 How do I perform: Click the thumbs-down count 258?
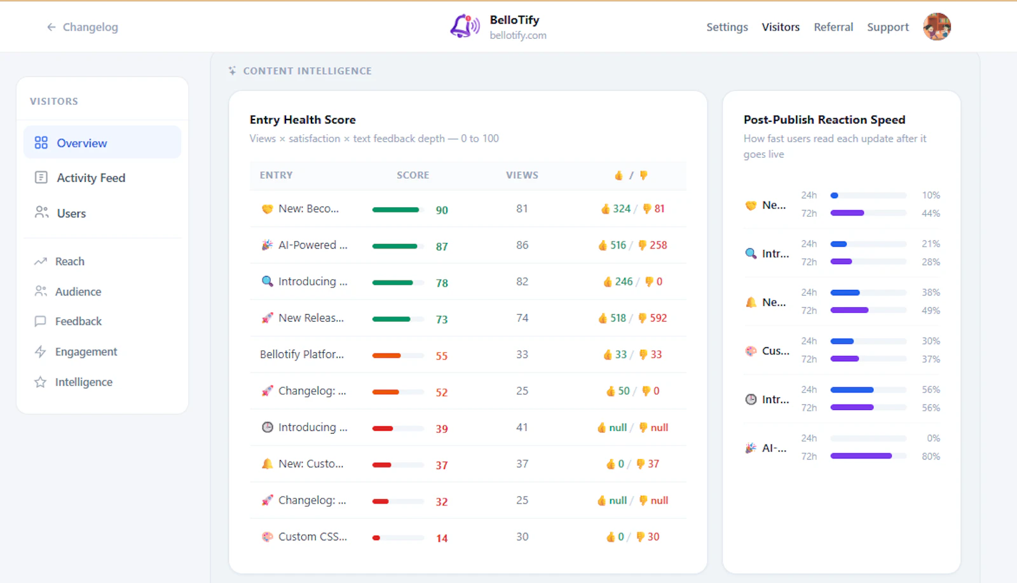click(x=659, y=245)
